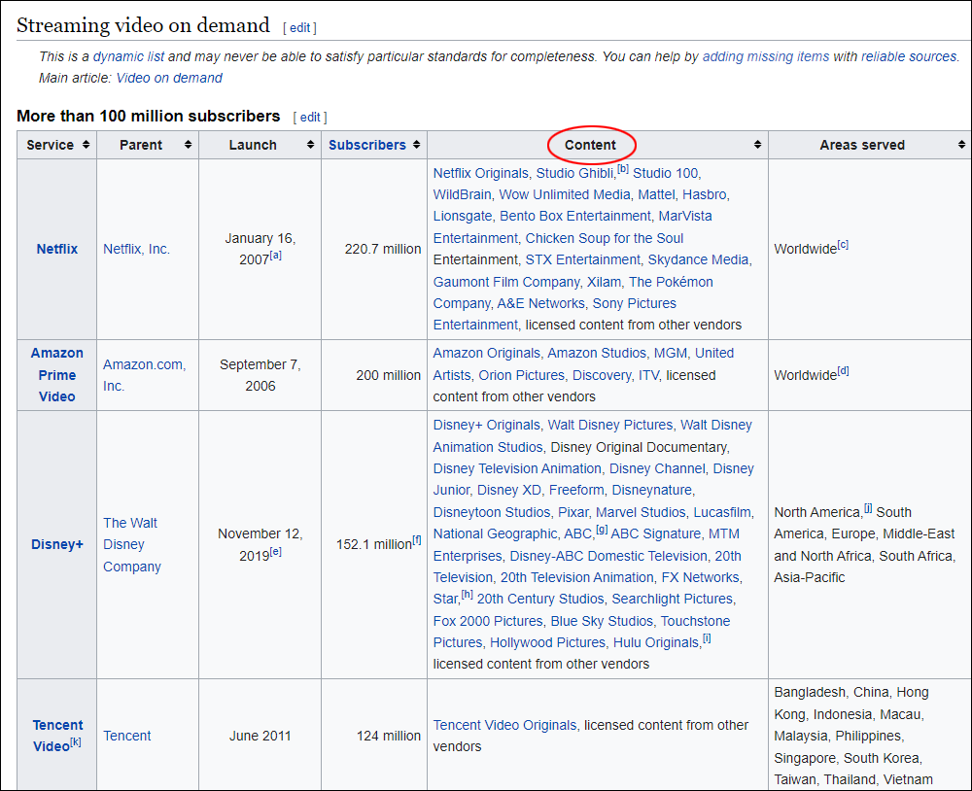This screenshot has height=791, width=972.
Task: Open the Blue Sky Studios link
Action: (602, 621)
